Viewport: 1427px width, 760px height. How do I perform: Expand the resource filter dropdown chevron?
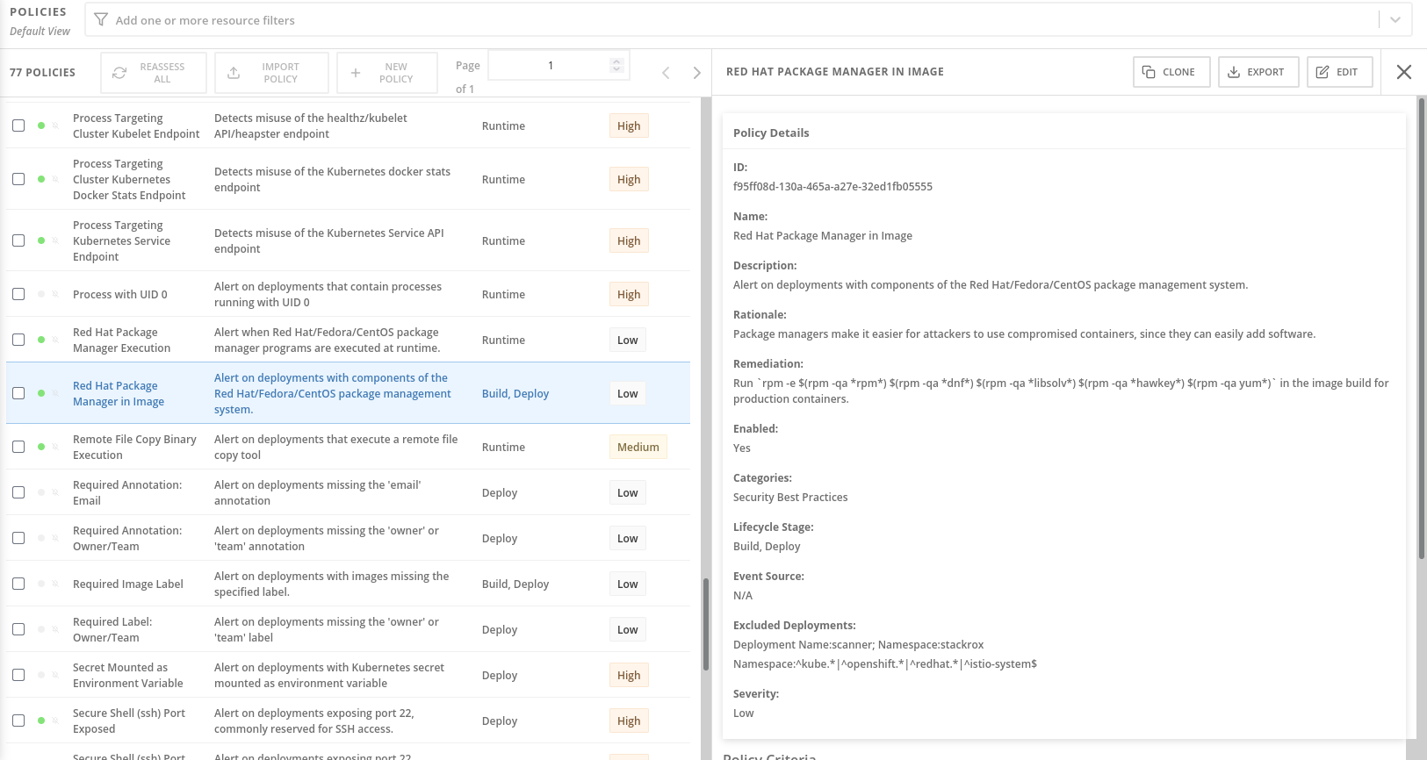[1395, 19]
